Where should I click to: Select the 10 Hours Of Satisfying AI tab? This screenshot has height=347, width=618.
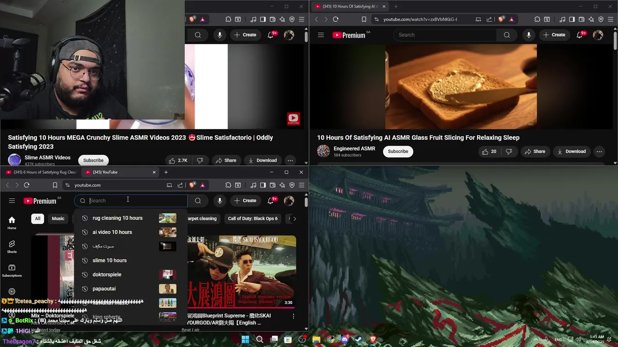tap(350, 6)
